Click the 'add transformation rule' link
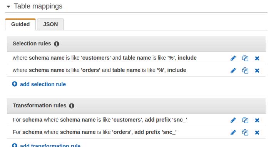The height and width of the screenshot is (147, 271). click(50, 145)
